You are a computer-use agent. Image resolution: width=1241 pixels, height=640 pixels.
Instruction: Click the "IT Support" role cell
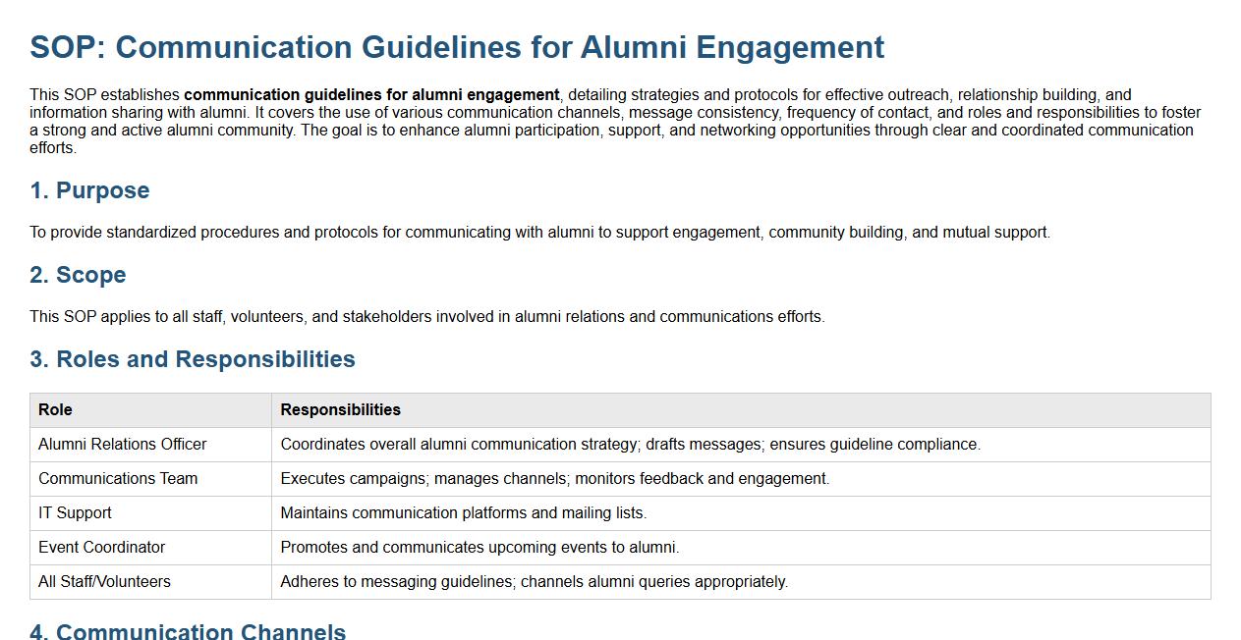pyautogui.click(x=75, y=513)
